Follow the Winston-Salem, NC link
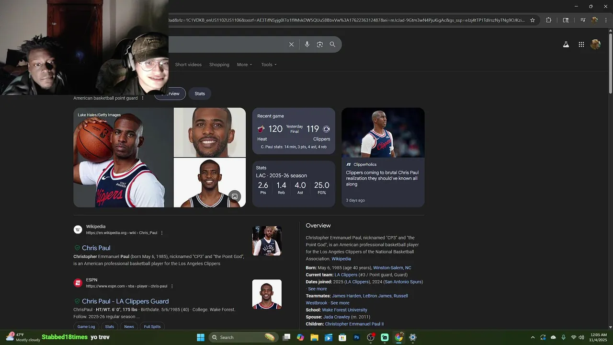 point(392,268)
